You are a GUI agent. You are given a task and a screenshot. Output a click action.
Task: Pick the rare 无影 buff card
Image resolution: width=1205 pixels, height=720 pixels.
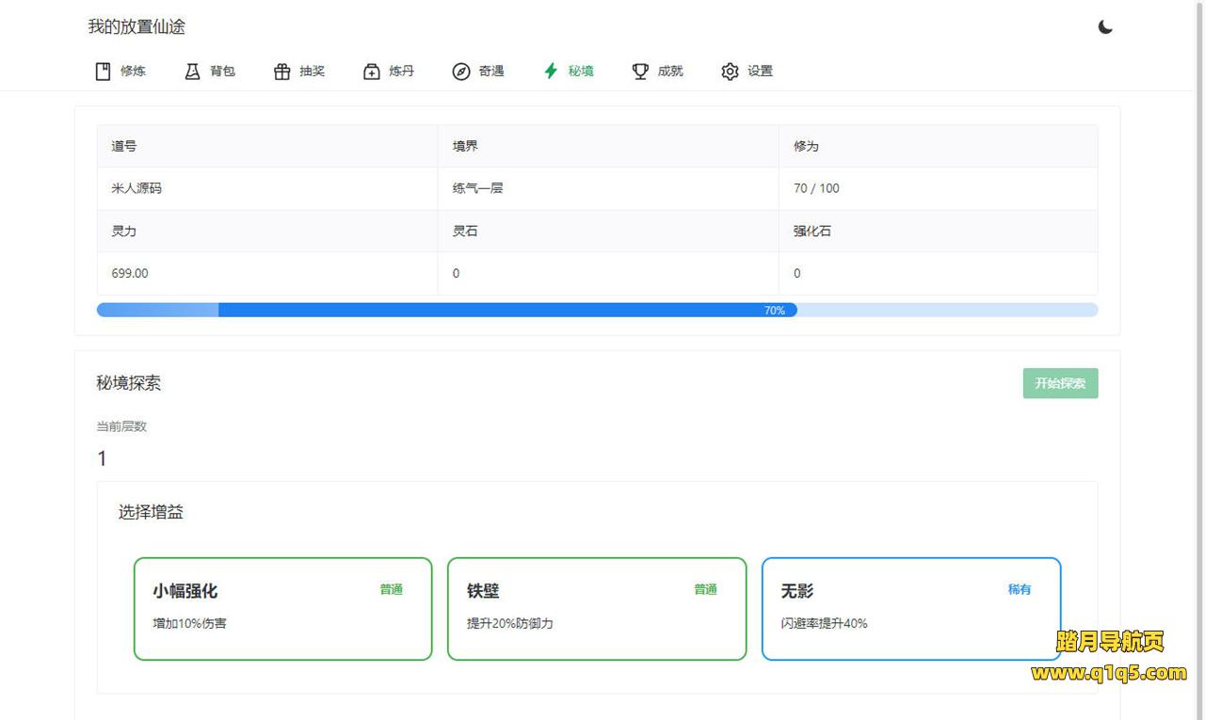coord(910,609)
